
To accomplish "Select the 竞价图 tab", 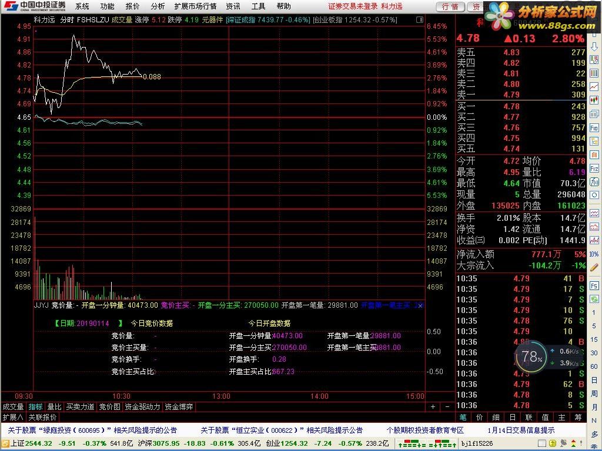I will [109, 407].
